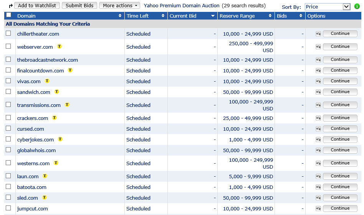The width and height of the screenshot is (364, 215).
Task: Click the watchlist icon in vivas.com row
Action: coord(318,81)
